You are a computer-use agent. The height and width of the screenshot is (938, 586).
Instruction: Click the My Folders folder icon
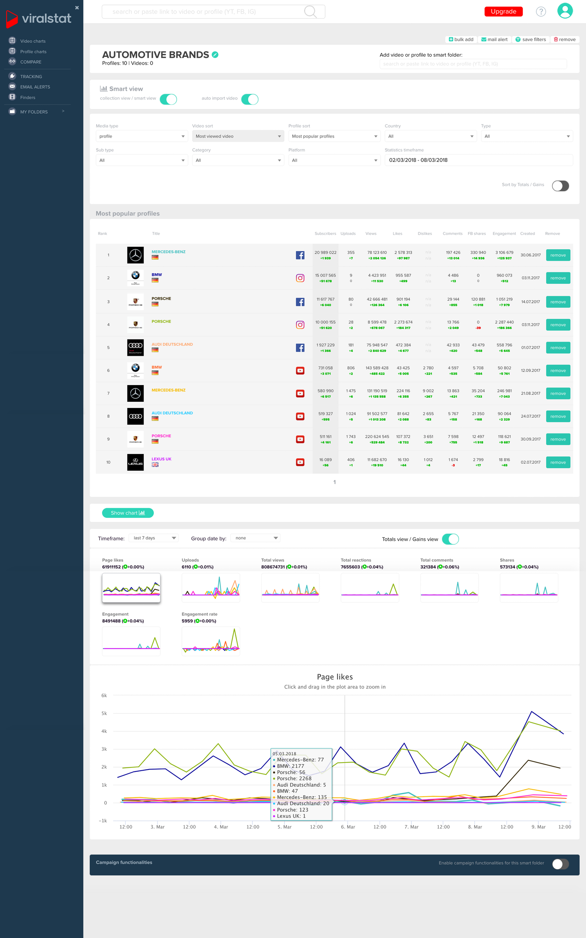pos(12,112)
